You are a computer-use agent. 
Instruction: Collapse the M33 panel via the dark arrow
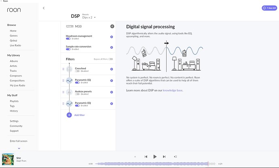[x=112, y=27]
